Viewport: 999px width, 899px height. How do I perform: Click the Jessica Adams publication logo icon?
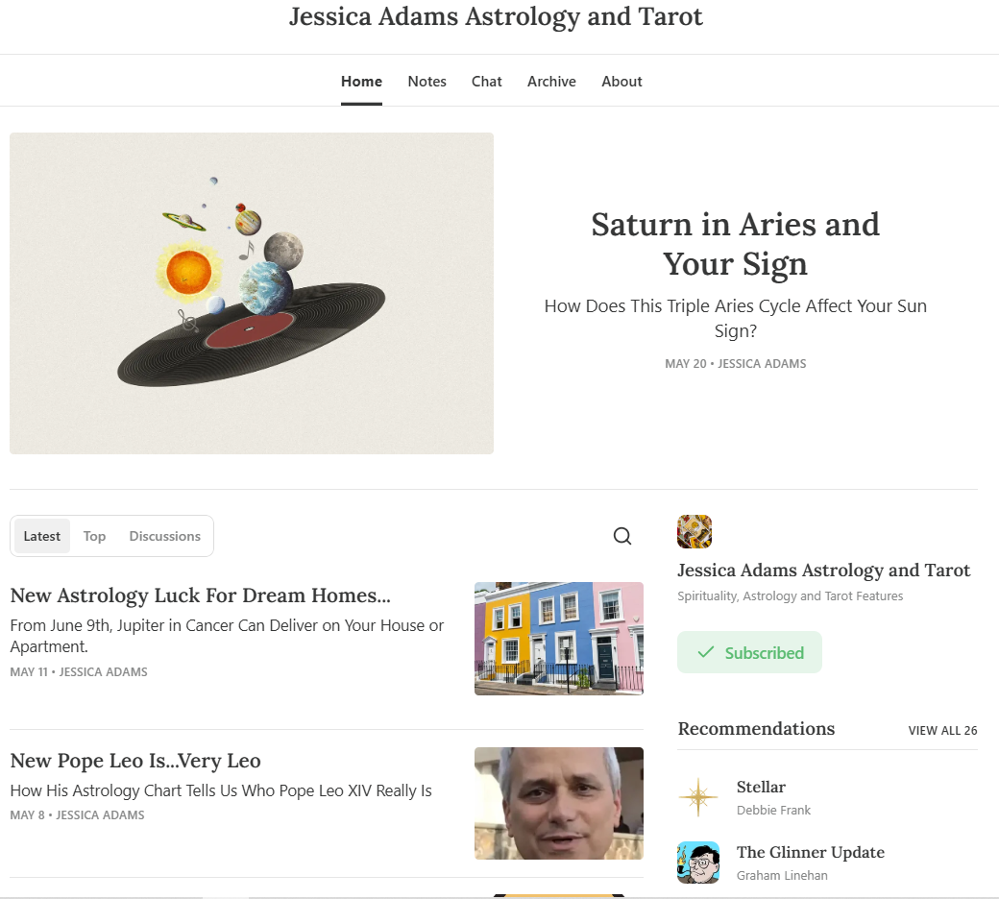[x=694, y=531]
